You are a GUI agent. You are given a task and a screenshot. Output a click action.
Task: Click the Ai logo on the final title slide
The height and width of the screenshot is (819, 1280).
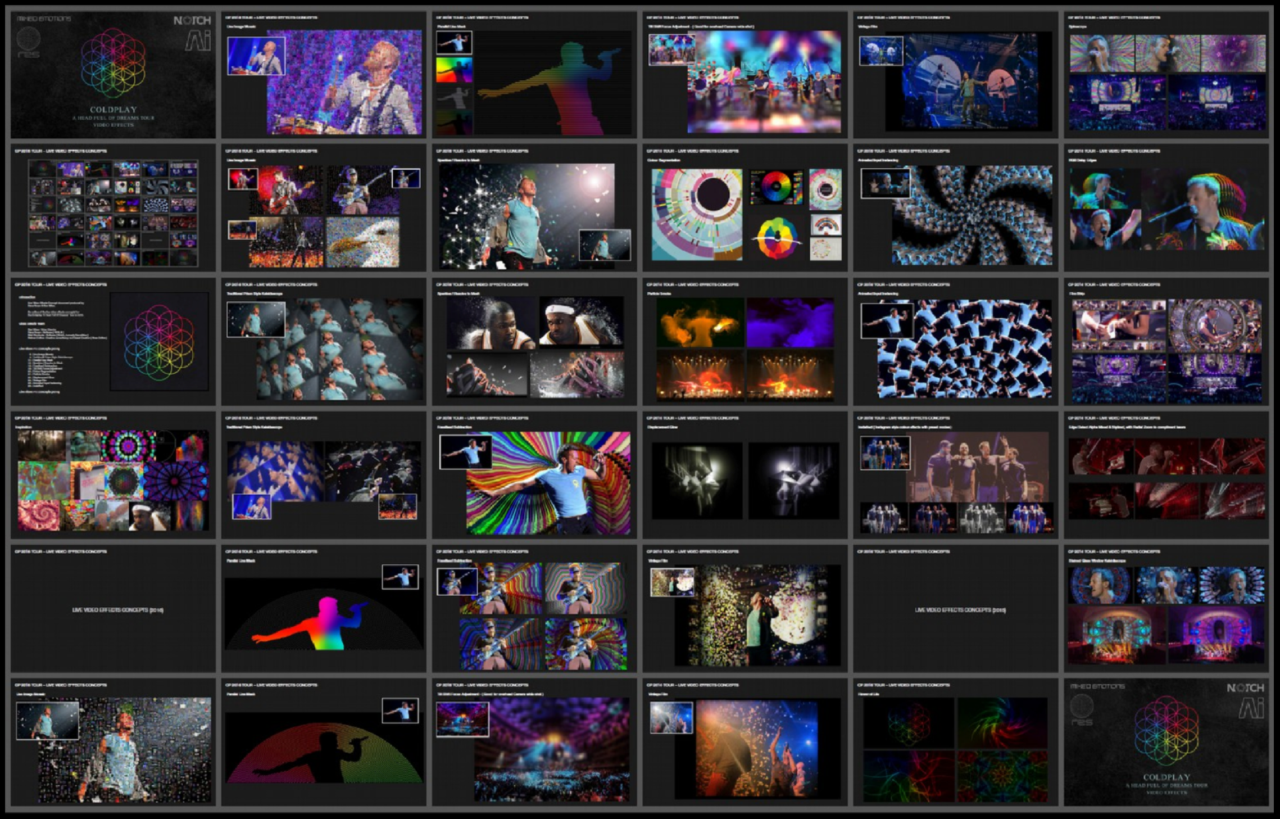[1252, 708]
